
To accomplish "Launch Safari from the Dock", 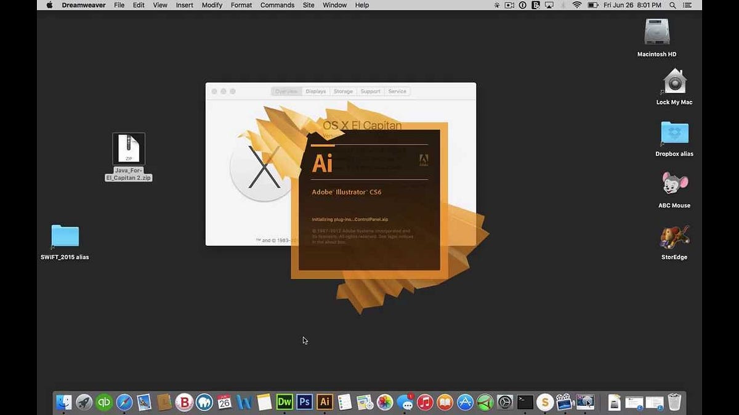I will point(124,402).
